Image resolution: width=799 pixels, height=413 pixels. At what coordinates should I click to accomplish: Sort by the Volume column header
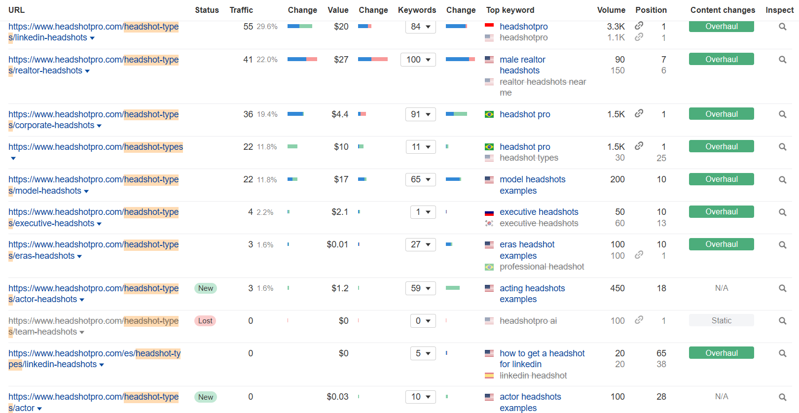[x=611, y=10]
